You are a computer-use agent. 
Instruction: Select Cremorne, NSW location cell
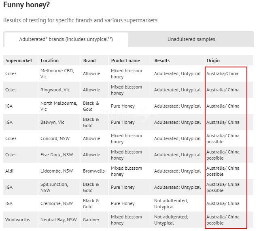[x=57, y=203]
